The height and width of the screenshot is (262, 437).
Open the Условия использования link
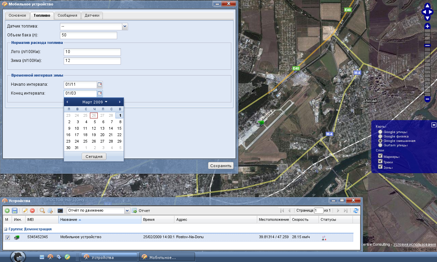coord(415,244)
